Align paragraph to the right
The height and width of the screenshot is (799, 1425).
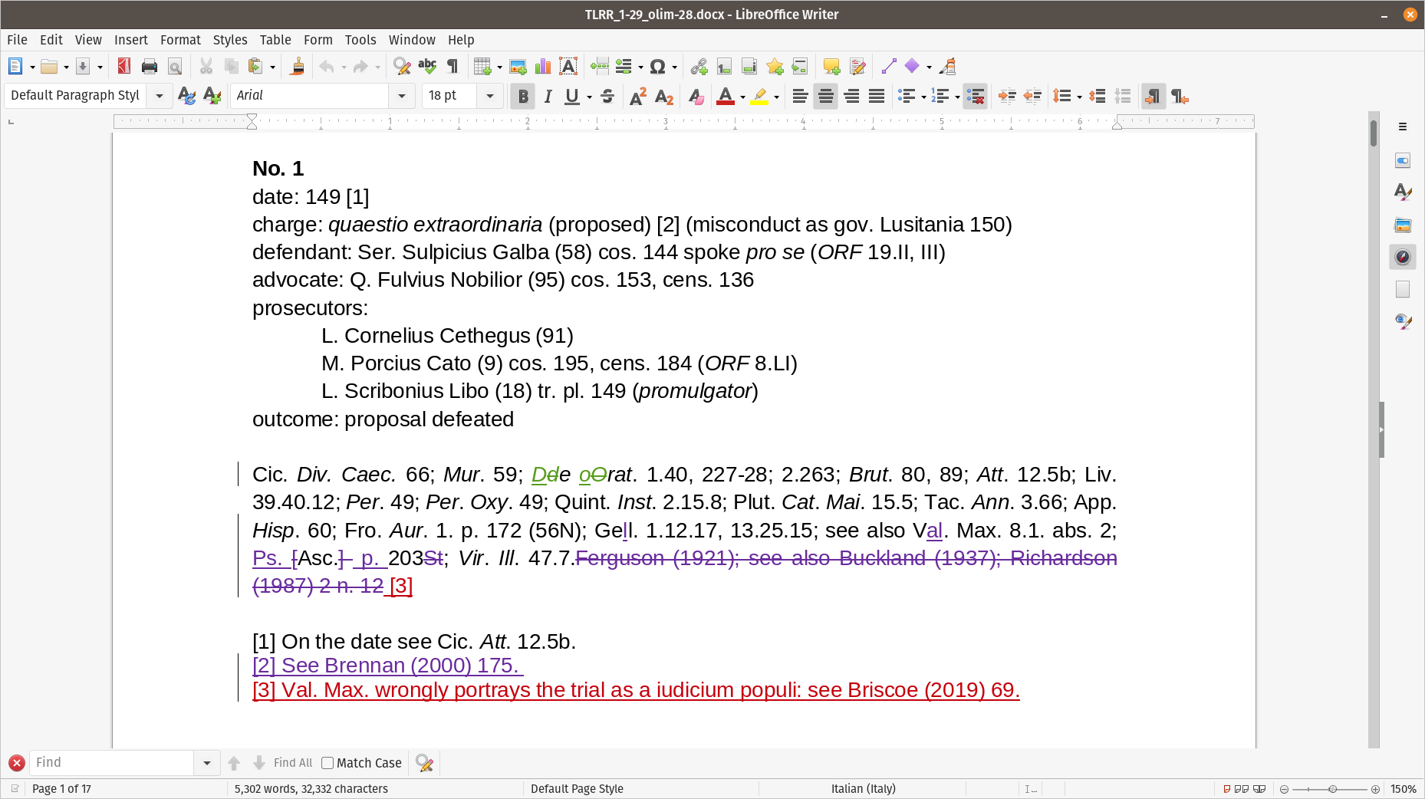click(x=851, y=96)
